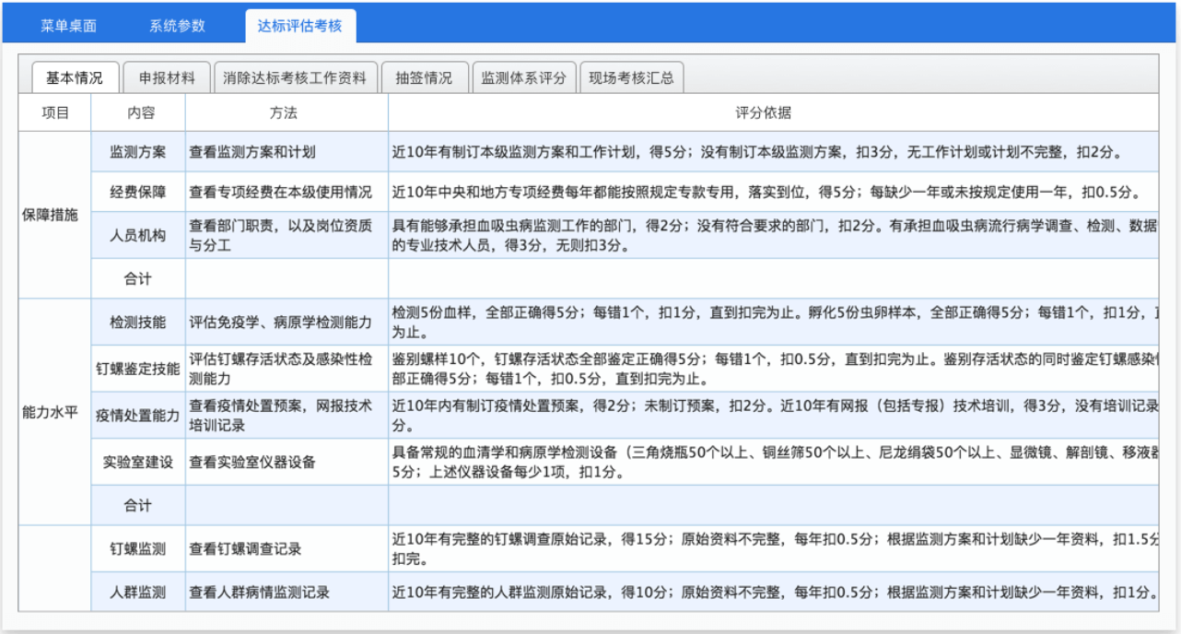Image resolution: width=1181 pixels, height=634 pixels.
Task: Click the 检测技能 content cell
Action: [x=139, y=322]
